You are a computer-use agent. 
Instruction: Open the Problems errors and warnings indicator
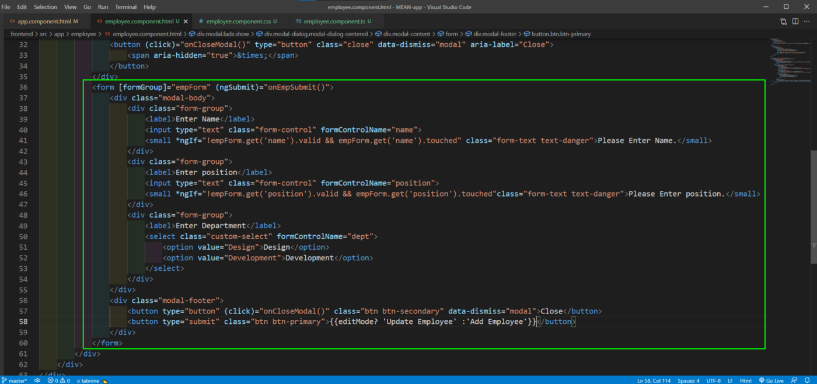58,380
